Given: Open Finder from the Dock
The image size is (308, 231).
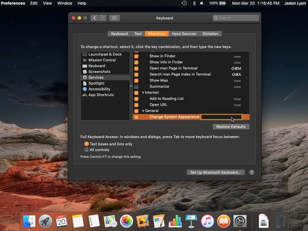Looking at the screenshot, I should tap(29, 221).
